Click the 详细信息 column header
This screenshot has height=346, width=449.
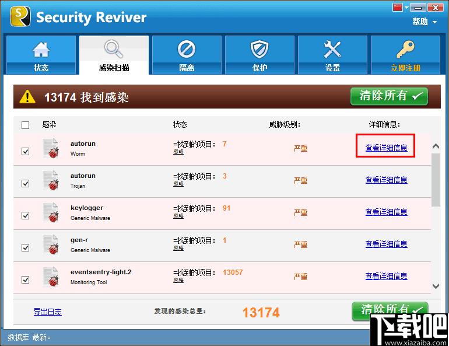385,125
